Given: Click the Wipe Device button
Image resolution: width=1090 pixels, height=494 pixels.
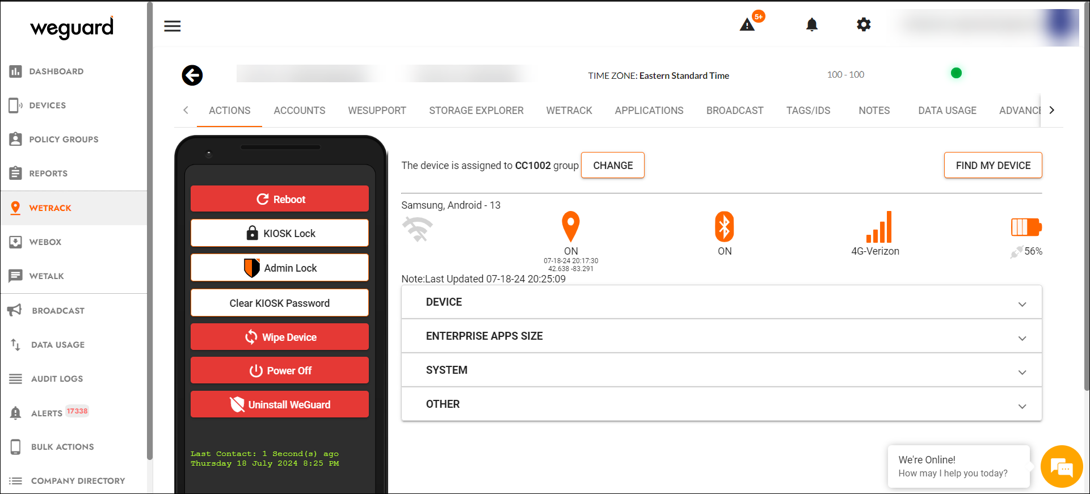Looking at the screenshot, I should [280, 337].
